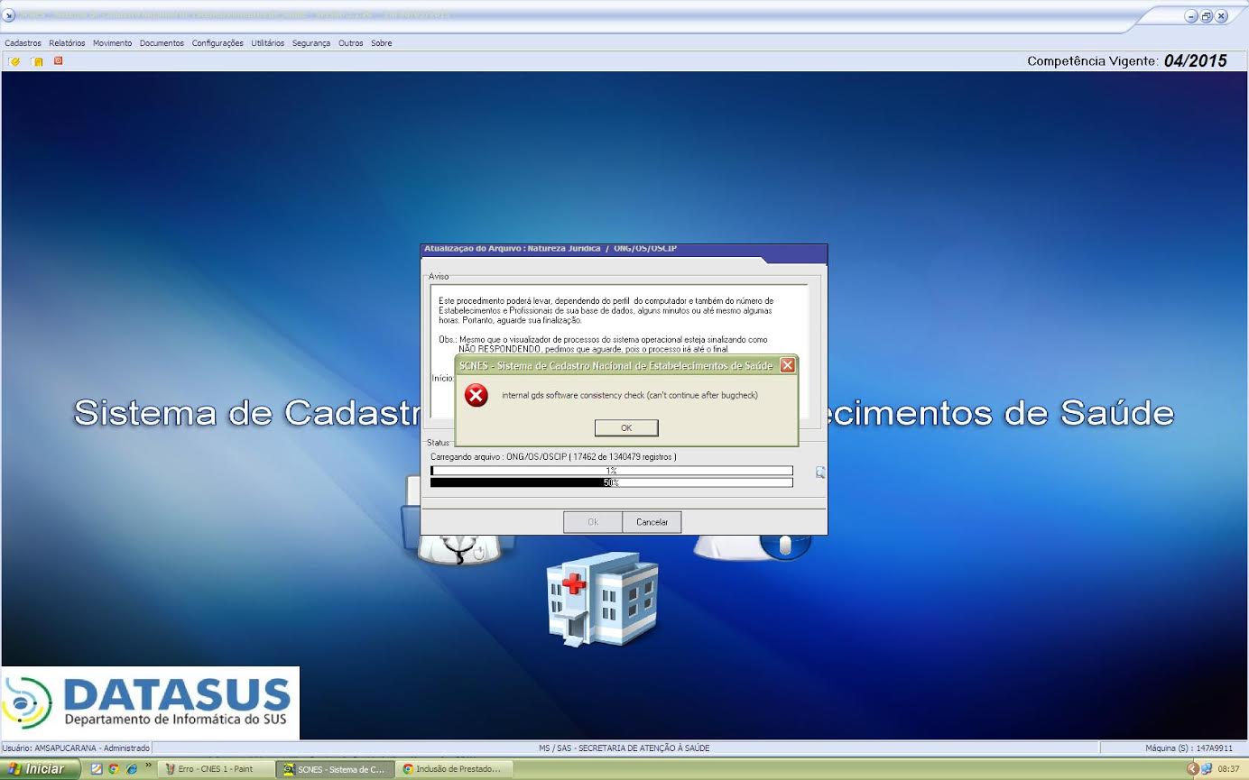Open Internet Explorer from quick launch

[131, 769]
